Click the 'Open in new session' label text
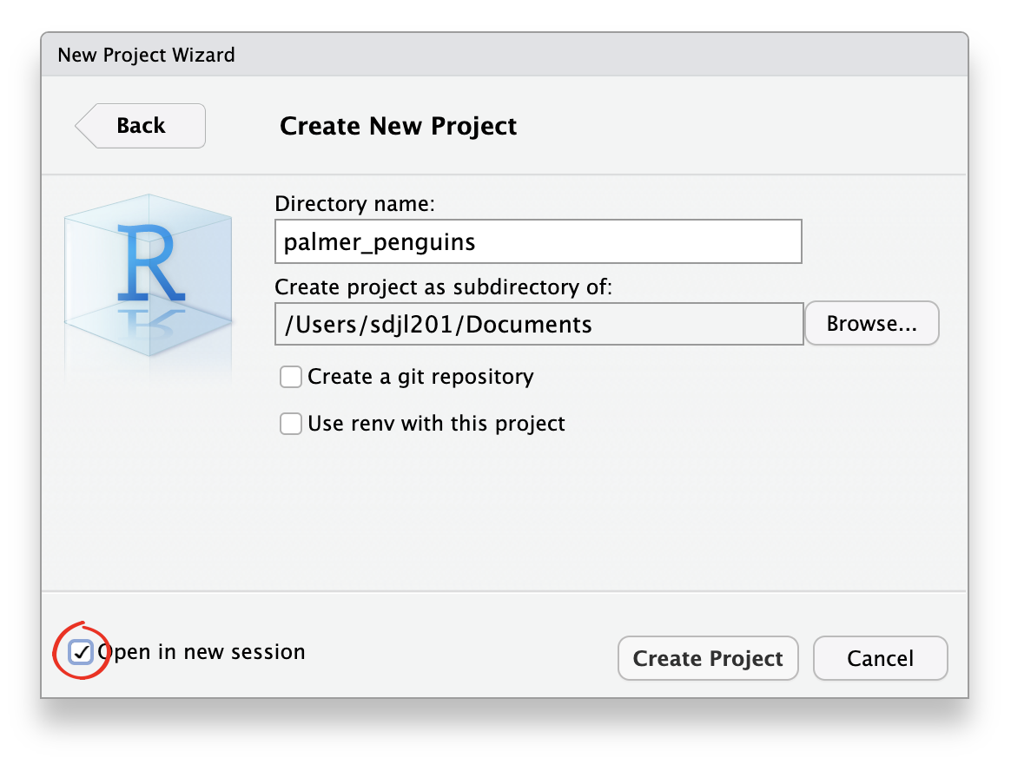 point(202,652)
